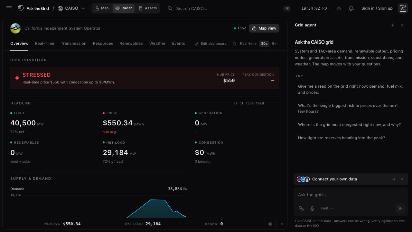
Task: Open the Resources tab
Action: tap(103, 43)
